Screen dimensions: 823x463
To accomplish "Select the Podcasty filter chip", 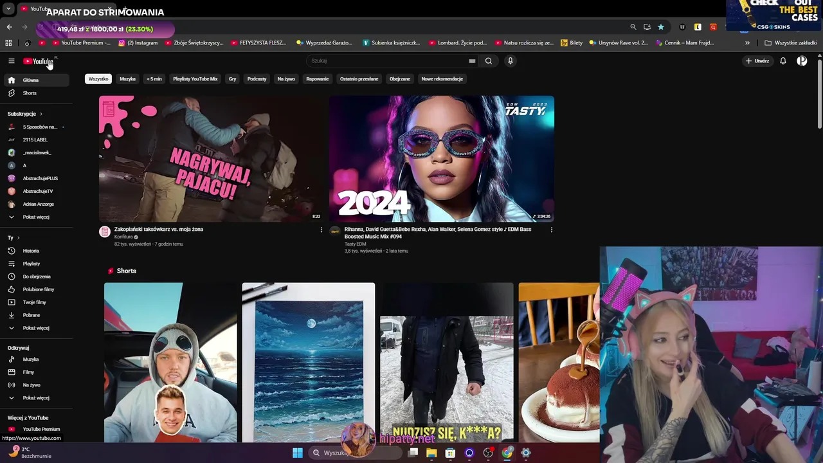I will tap(257, 79).
